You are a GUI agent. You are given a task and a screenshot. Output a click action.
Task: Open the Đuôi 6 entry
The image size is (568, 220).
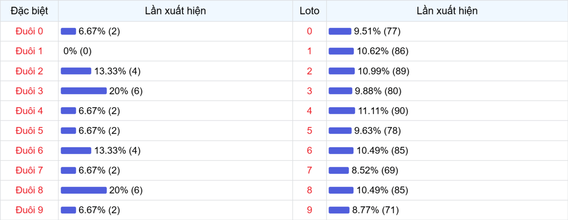[29, 150]
